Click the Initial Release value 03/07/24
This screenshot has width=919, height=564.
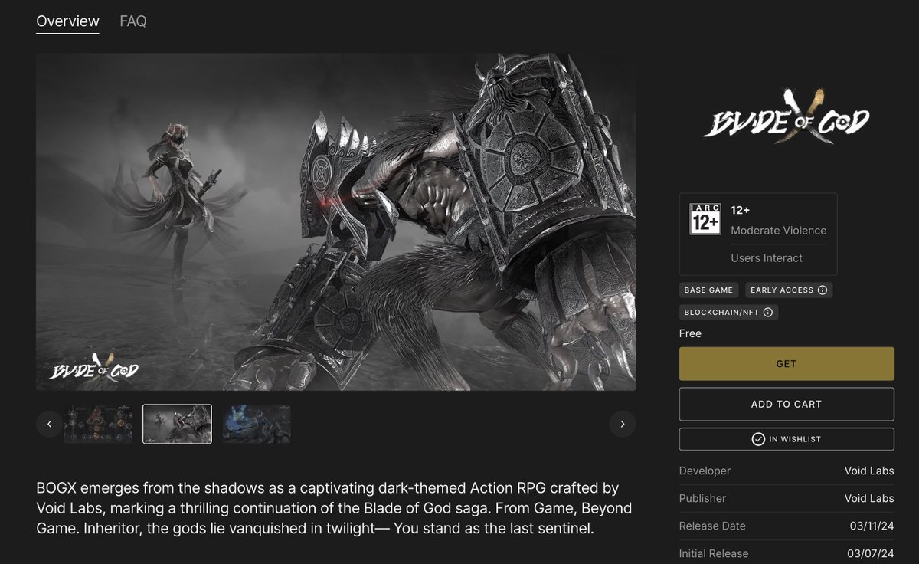point(872,553)
